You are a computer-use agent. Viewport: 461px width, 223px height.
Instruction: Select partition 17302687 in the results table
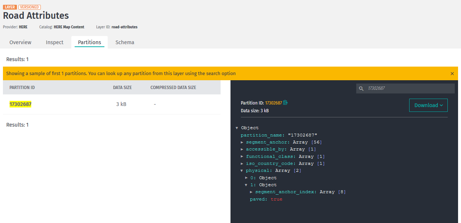point(20,104)
